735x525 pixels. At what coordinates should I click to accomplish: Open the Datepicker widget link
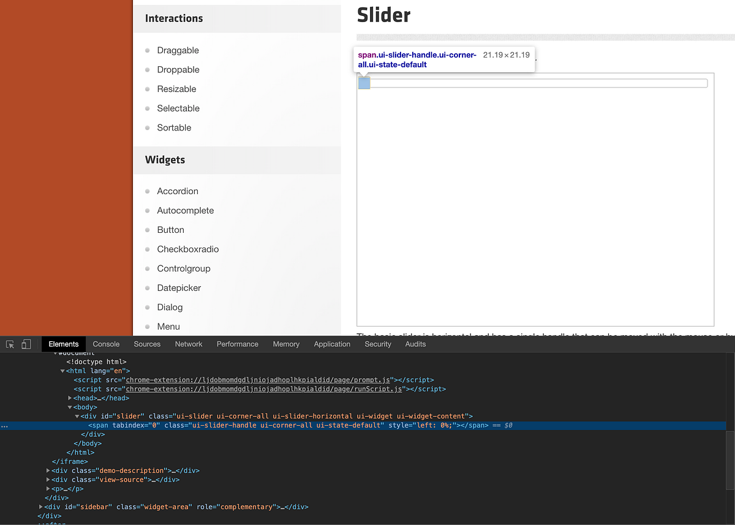pyautogui.click(x=178, y=287)
